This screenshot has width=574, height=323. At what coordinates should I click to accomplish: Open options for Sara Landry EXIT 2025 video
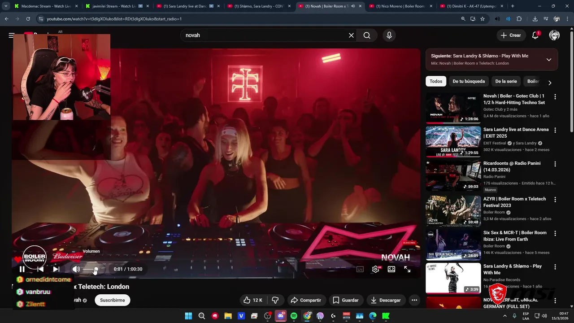[x=555, y=130]
